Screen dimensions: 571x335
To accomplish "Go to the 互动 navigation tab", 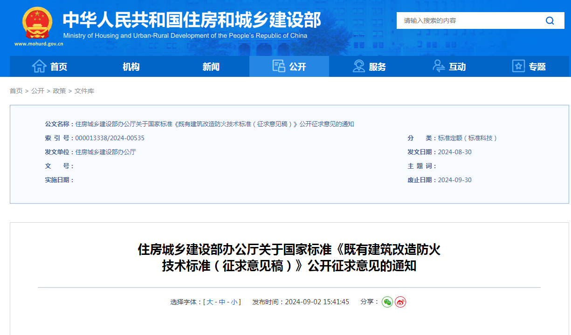I will tap(449, 67).
